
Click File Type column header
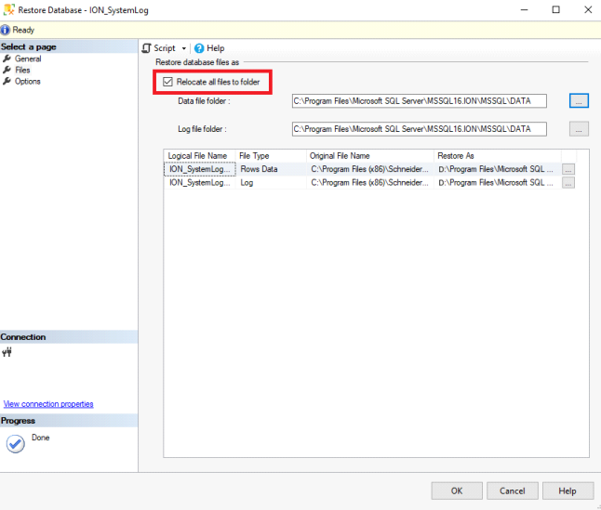(271, 156)
